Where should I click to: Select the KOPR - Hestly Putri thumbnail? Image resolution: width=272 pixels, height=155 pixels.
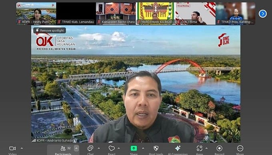coord(36,14)
